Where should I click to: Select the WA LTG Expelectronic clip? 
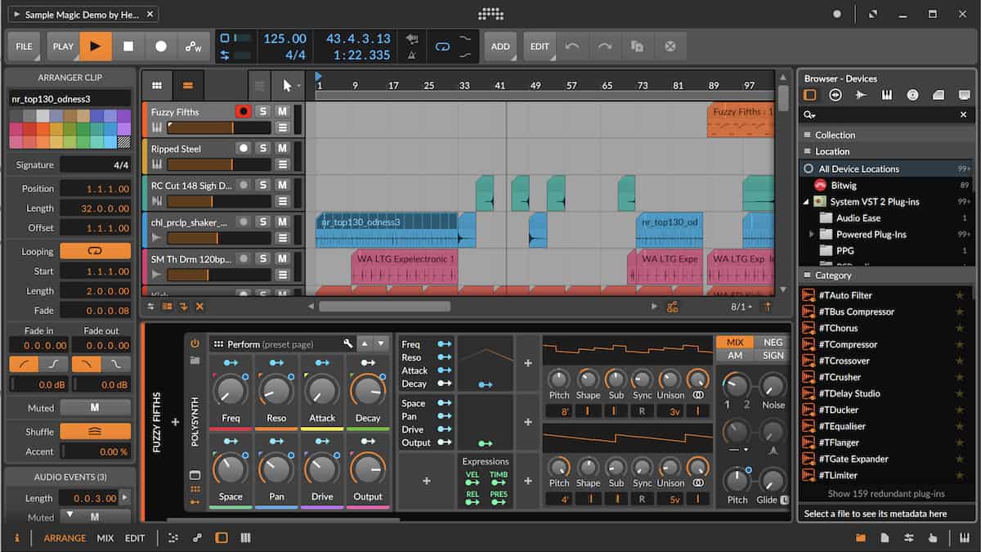coord(404,267)
